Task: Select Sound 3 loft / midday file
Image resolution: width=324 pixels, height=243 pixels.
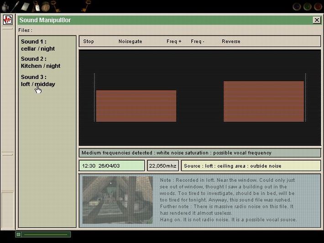Action: coord(37,81)
